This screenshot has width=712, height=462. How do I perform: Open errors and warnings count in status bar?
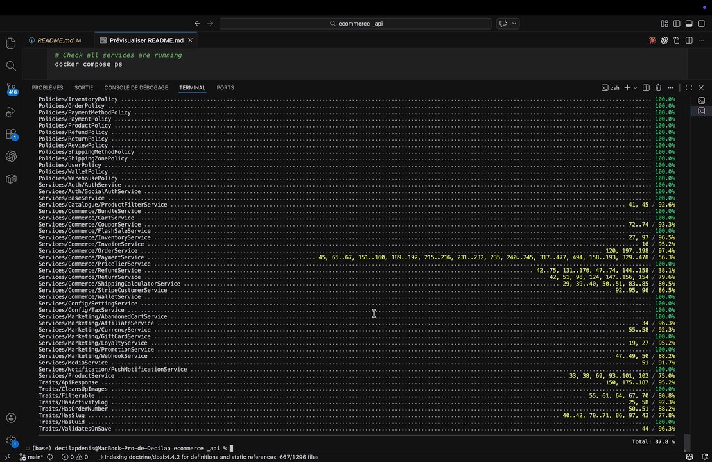(x=75, y=457)
